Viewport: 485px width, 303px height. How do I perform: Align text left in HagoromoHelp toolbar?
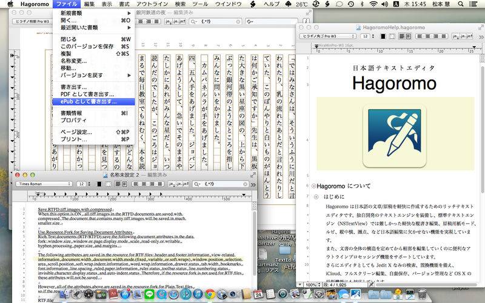420,36
